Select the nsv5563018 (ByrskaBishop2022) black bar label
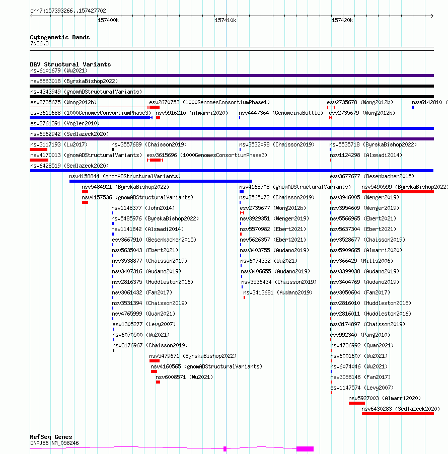Screen dimensions: 448x454 (x=74, y=82)
